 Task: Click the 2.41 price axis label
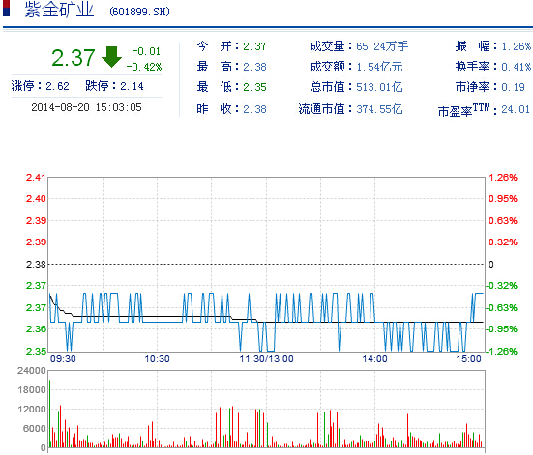click(x=36, y=177)
